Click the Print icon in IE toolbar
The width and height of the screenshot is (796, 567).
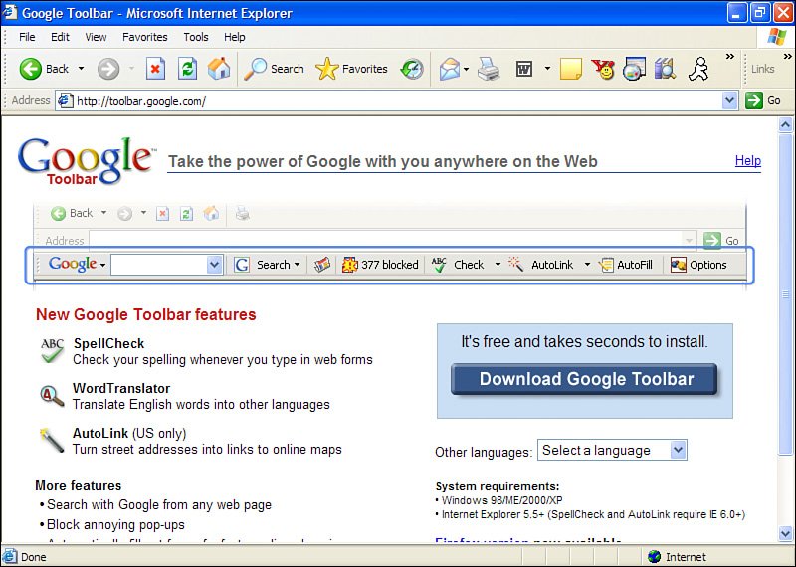(x=489, y=69)
